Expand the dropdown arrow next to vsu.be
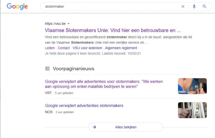The height and width of the screenshot is (138, 215). 68,24
